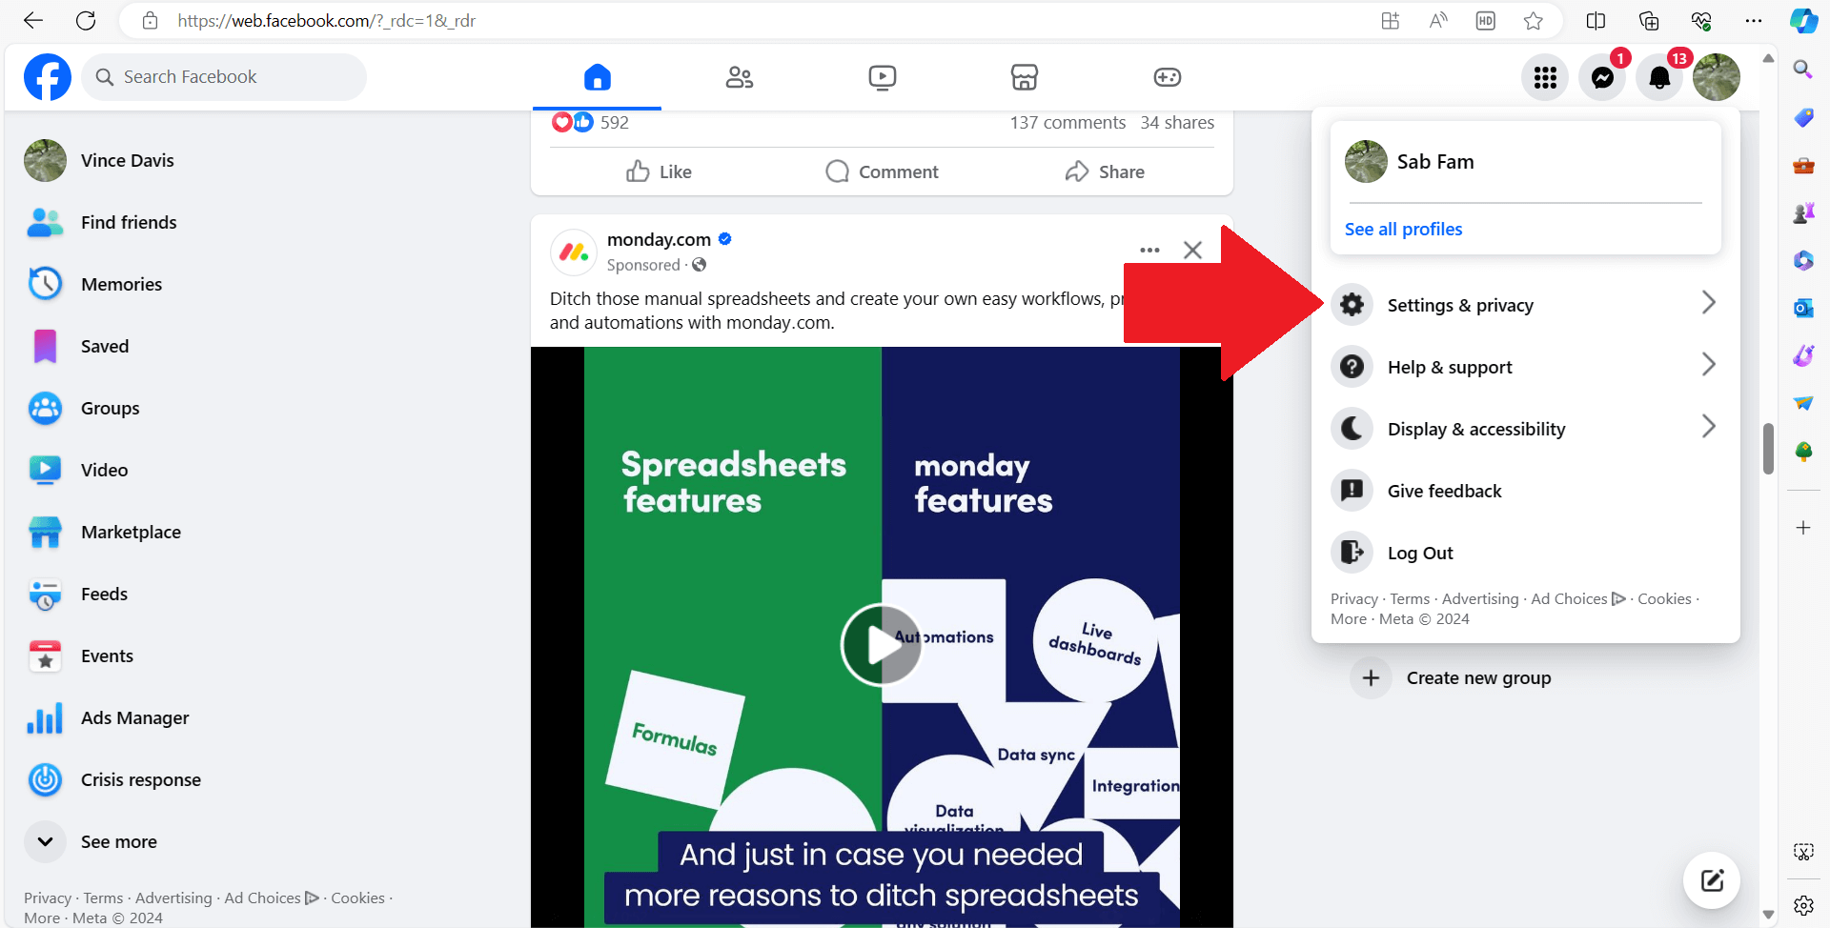Viewport: 1830px width, 928px height.
Task: Comment on the post
Action: [x=882, y=171]
